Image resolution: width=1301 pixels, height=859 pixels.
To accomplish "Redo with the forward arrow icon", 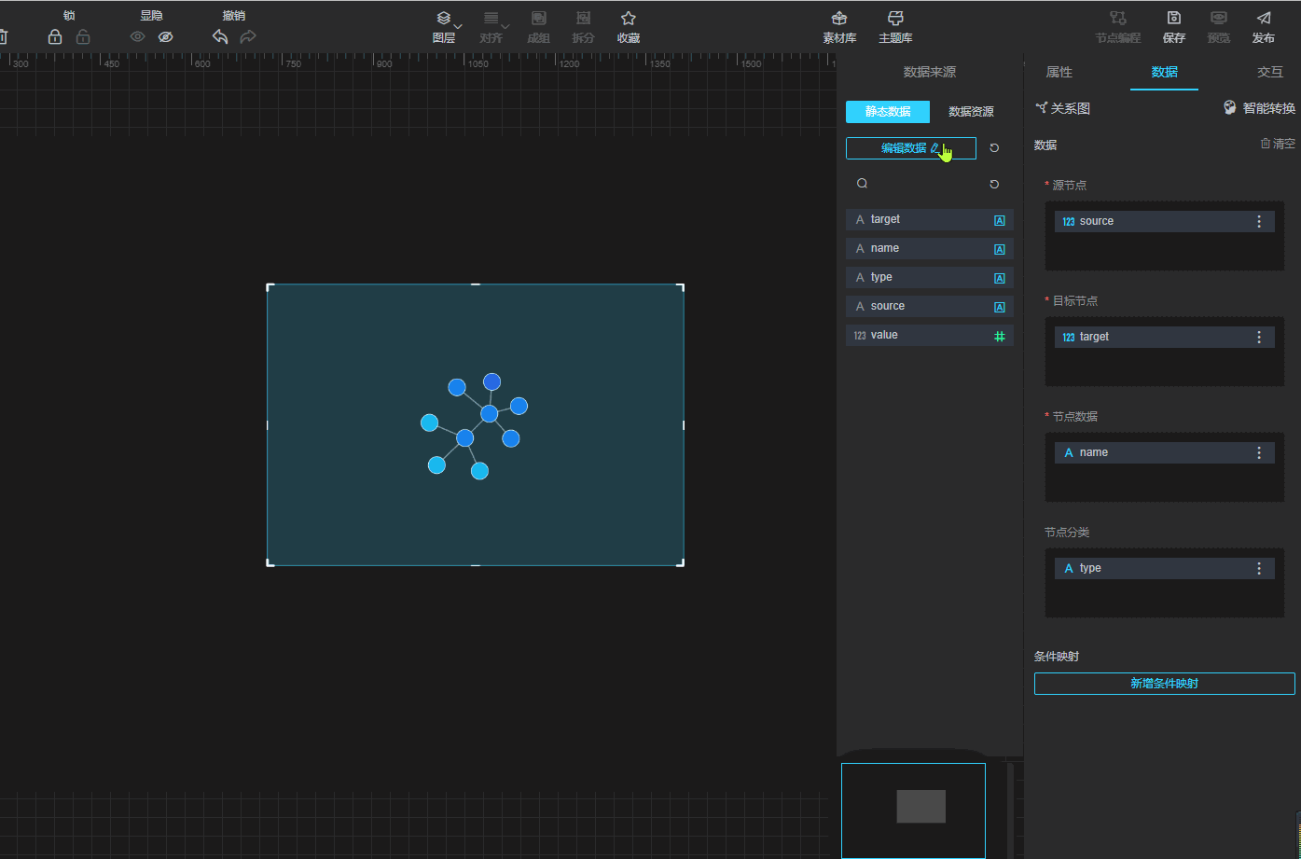I will [248, 37].
